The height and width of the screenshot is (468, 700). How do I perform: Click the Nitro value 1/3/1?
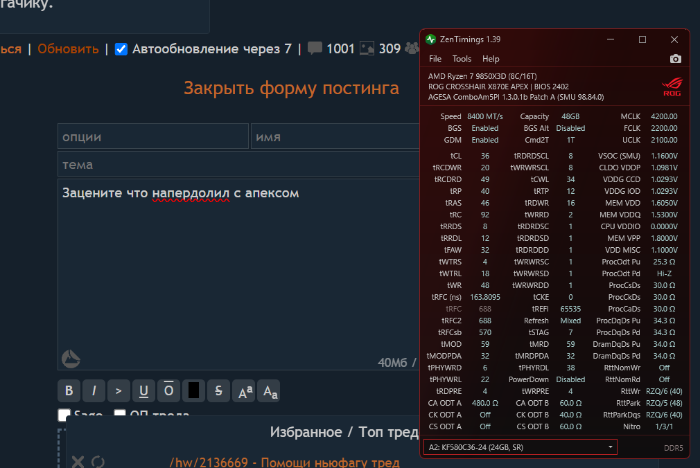point(664,426)
